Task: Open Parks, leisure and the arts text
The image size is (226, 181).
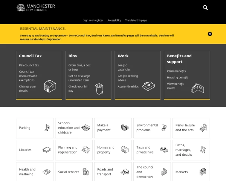Action: tap(185, 127)
